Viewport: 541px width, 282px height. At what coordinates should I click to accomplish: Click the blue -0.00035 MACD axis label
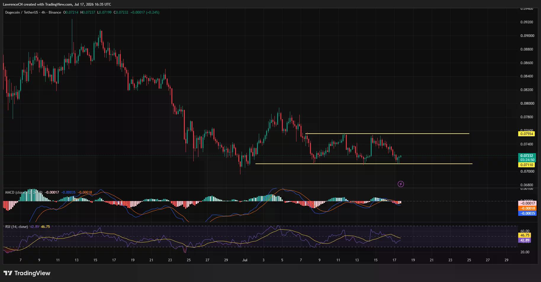pos(527,213)
